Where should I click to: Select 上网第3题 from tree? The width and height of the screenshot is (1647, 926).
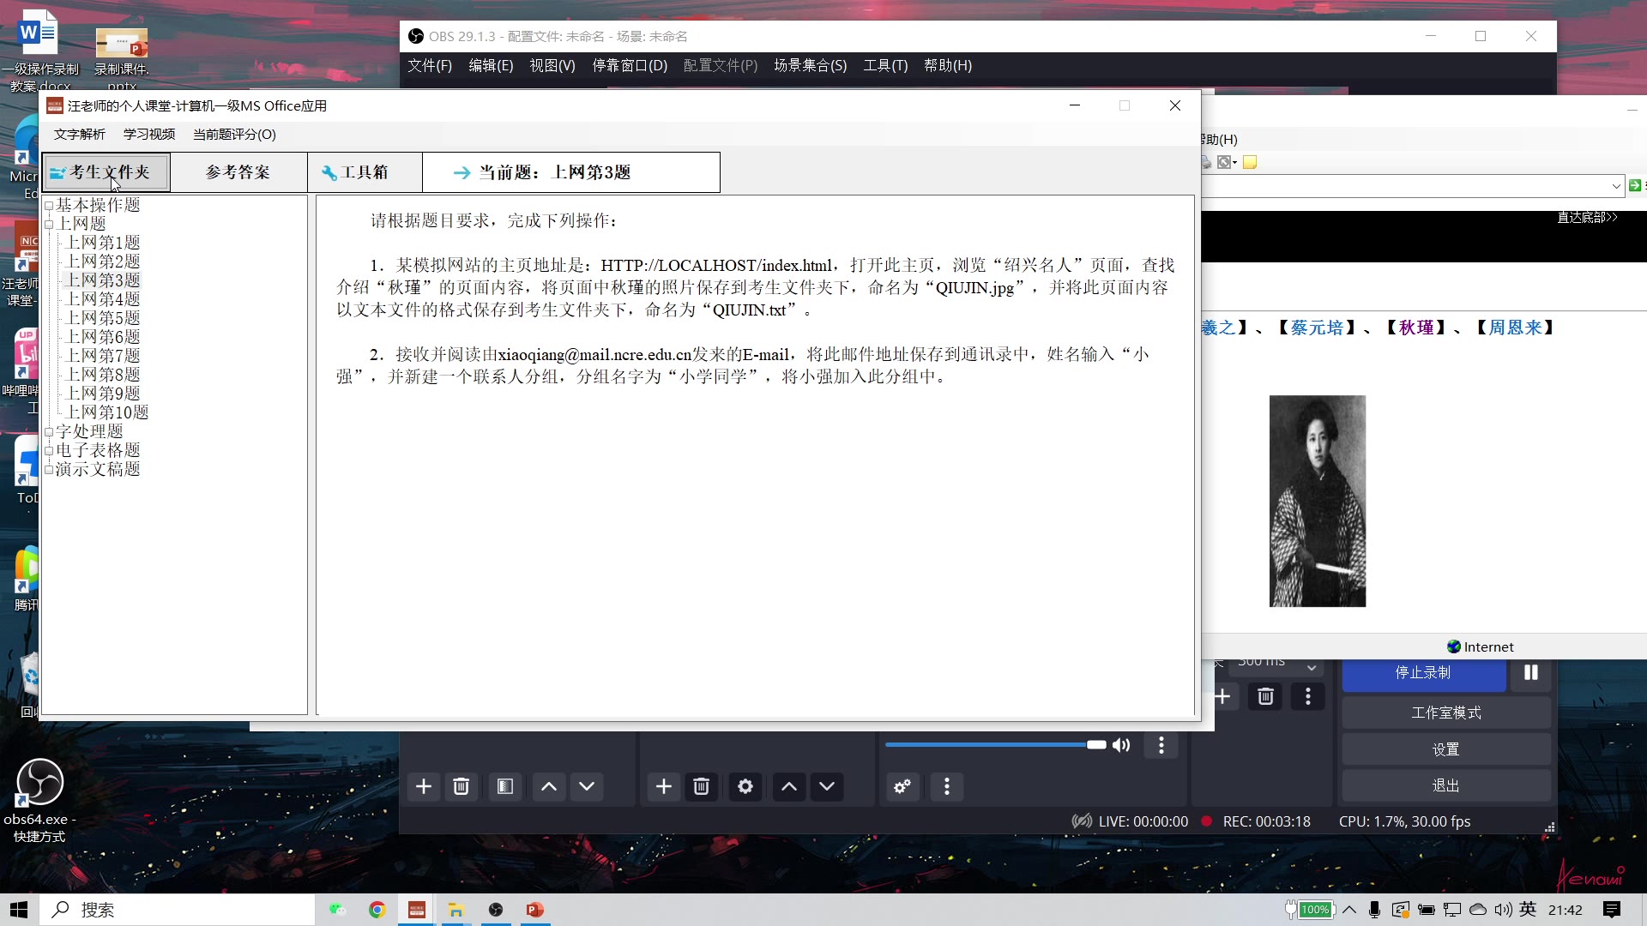[x=104, y=280]
